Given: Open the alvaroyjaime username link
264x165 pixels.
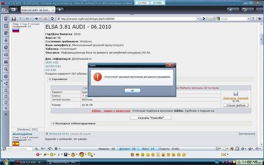Looking at the screenshot, I should [22, 134].
